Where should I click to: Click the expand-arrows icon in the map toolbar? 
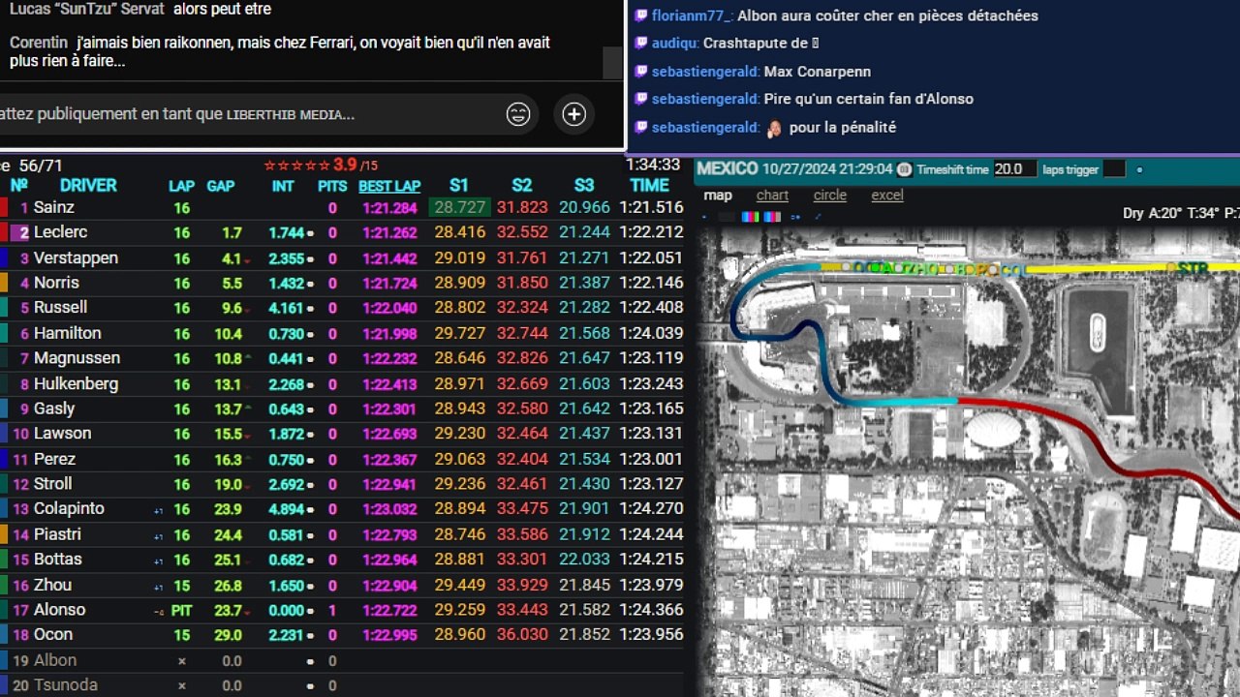pos(819,217)
